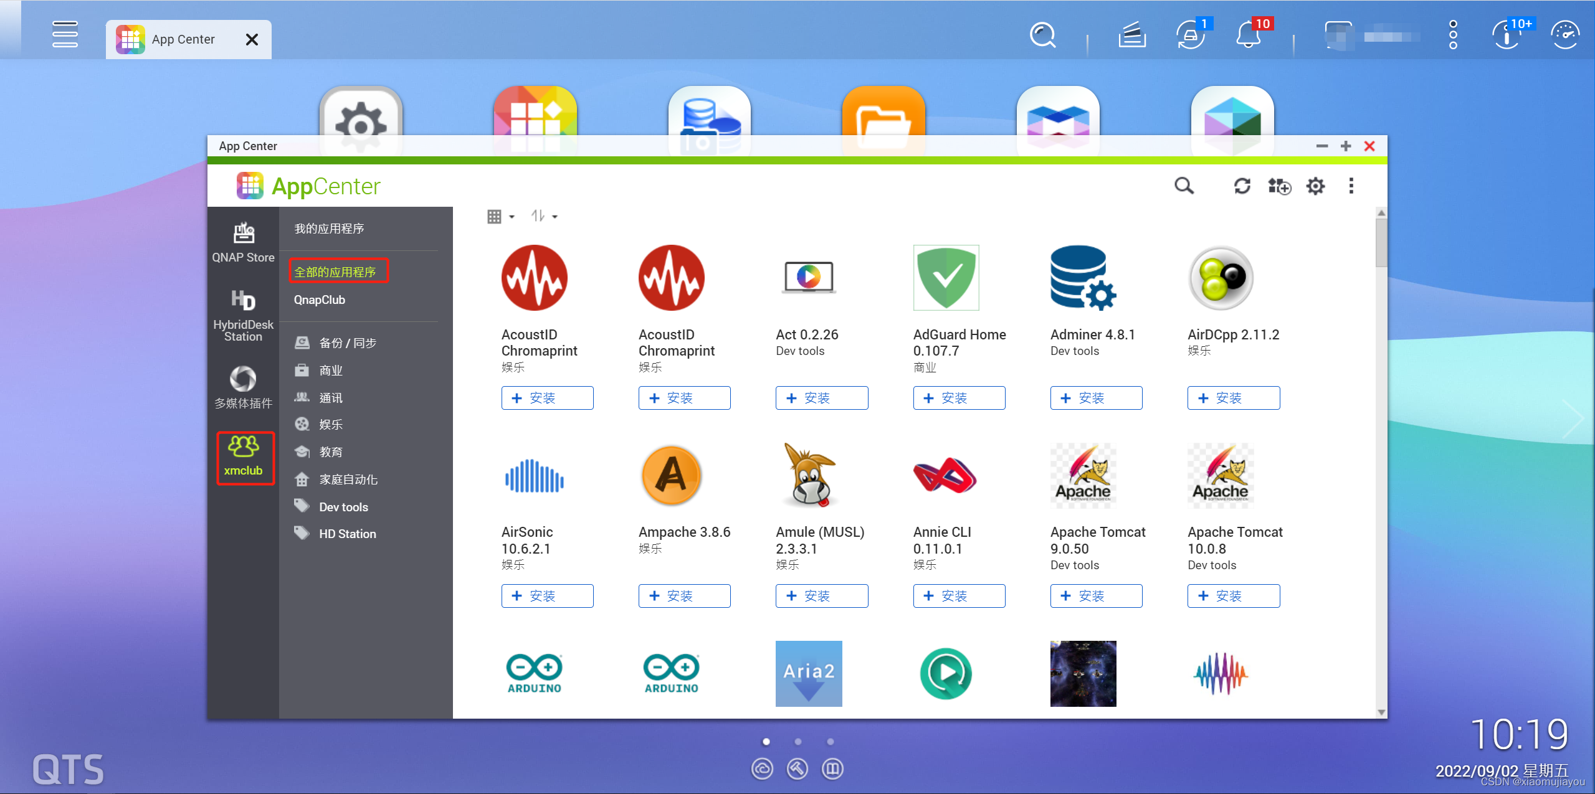Install AdGuard Home 0.107.7
The image size is (1595, 794).
coord(959,398)
